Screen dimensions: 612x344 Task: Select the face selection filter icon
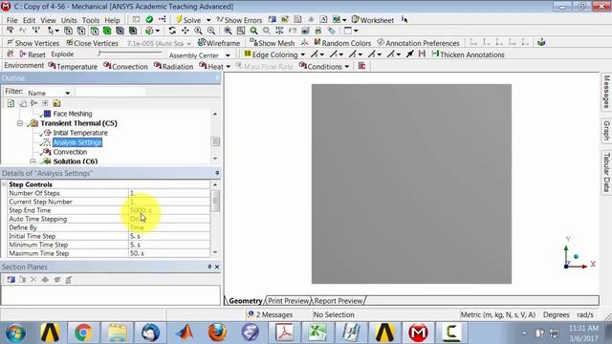(x=95, y=31)
